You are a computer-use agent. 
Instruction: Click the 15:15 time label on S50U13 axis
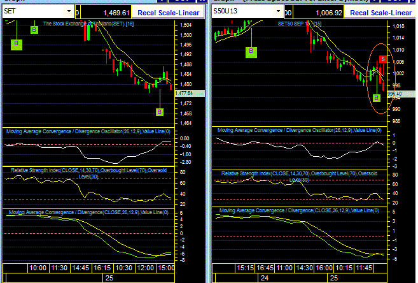245,268
